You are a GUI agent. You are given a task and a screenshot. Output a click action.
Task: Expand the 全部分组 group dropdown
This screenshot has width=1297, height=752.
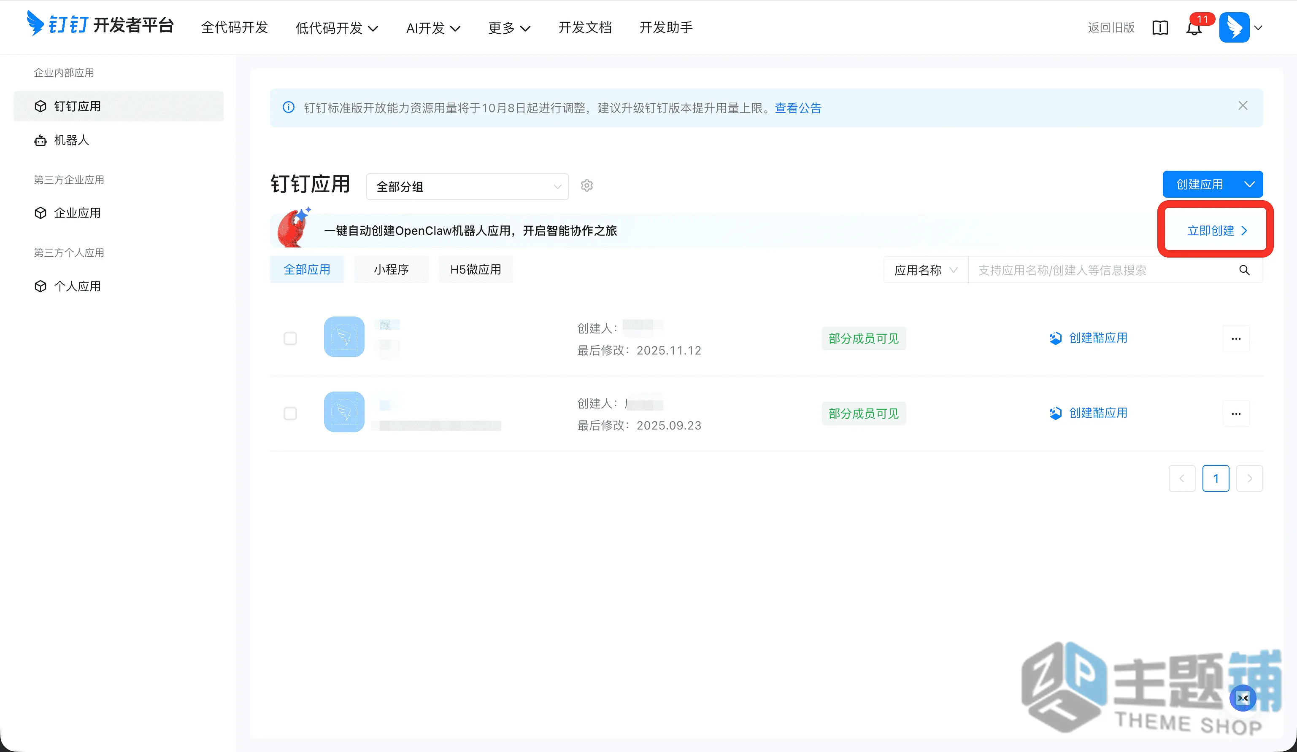(467, 187)
